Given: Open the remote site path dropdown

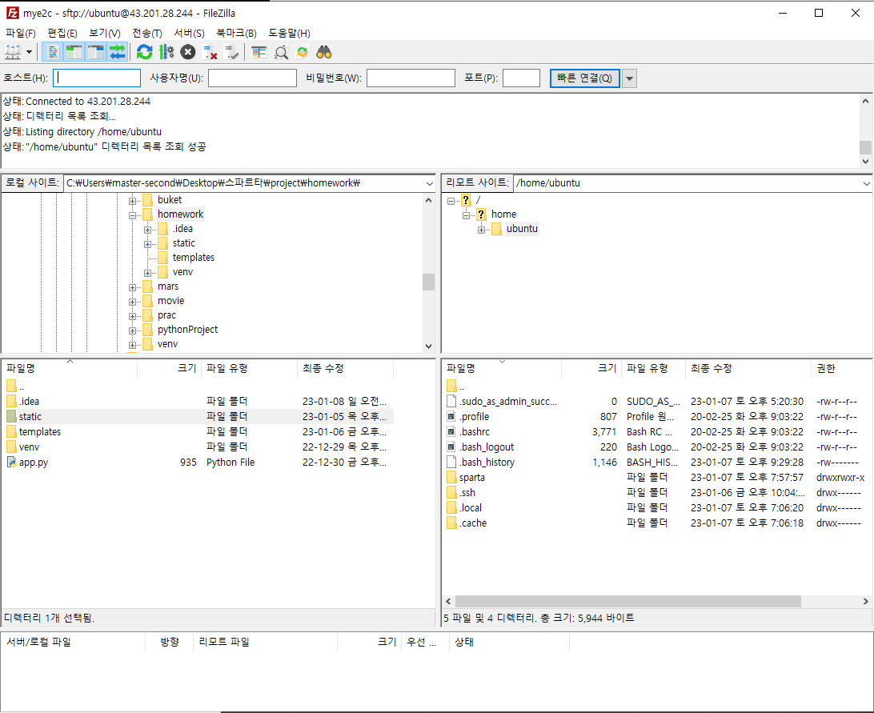Looking at the screenshot, I should [x=866, y=183].
